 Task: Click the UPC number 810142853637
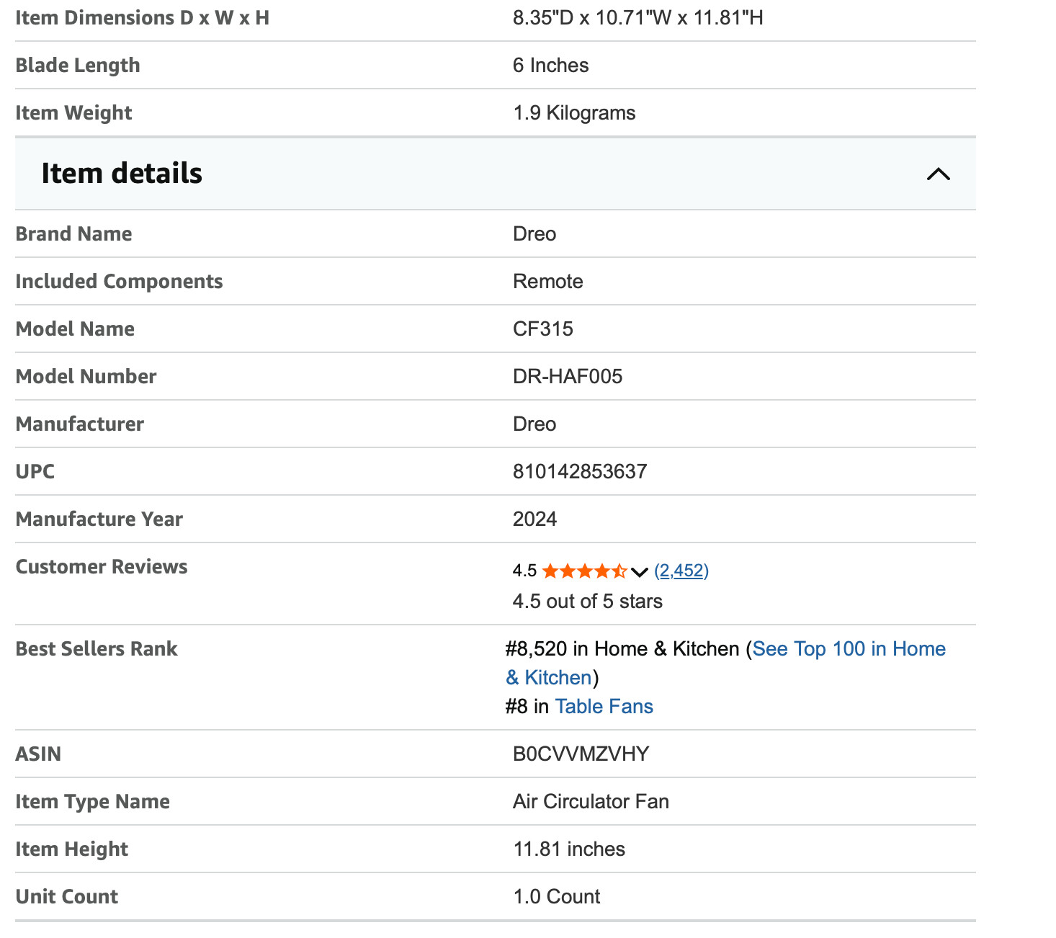579,472
